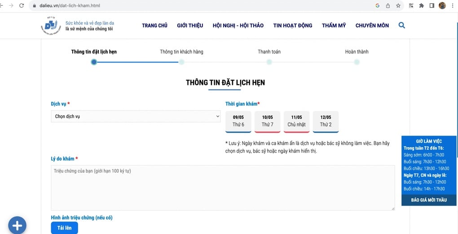Toggle the browser side panel icon
This screenshot has height=234, width=458.
coord(432,5)
